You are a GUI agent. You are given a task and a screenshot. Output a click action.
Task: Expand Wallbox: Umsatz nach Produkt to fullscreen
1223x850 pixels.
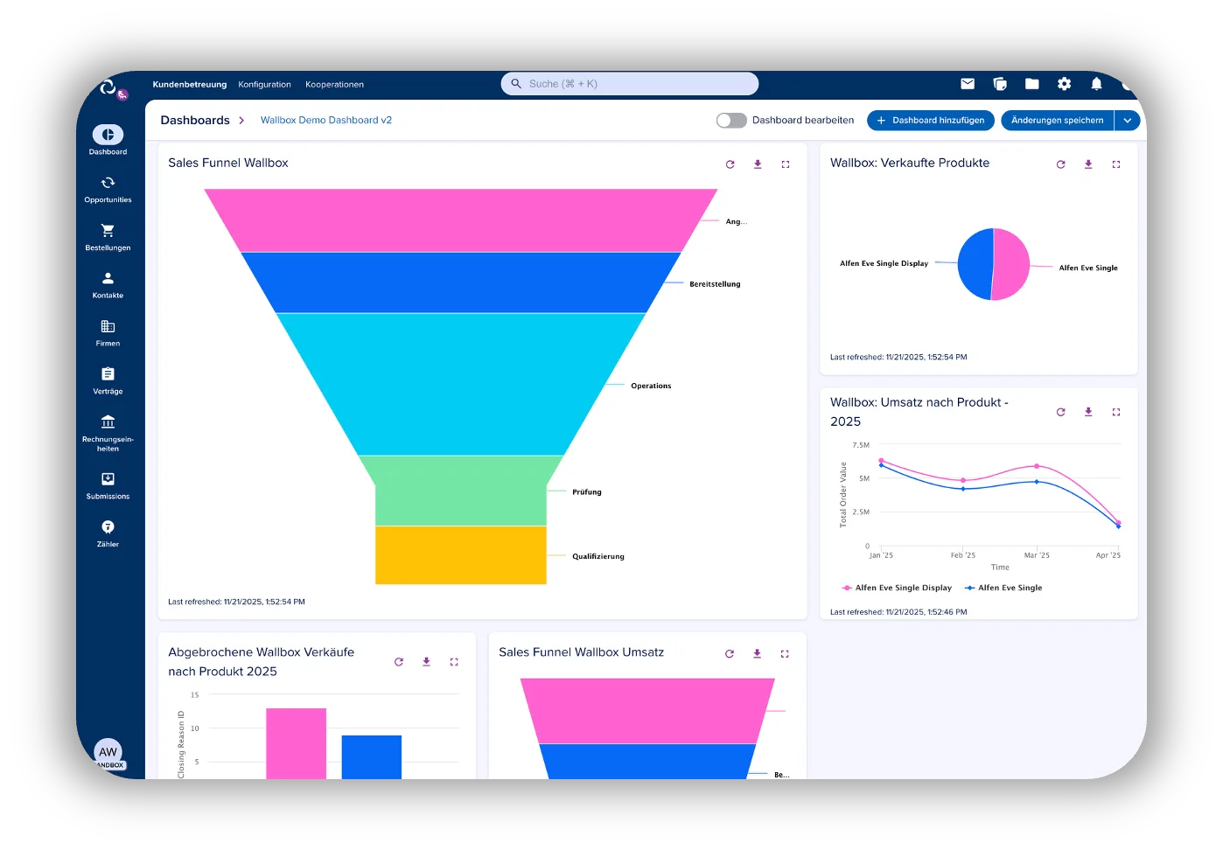pos(1116,412)
